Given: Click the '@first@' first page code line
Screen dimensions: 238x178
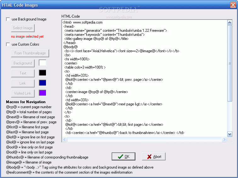Looking at the screenshot, I should point(114,125).
